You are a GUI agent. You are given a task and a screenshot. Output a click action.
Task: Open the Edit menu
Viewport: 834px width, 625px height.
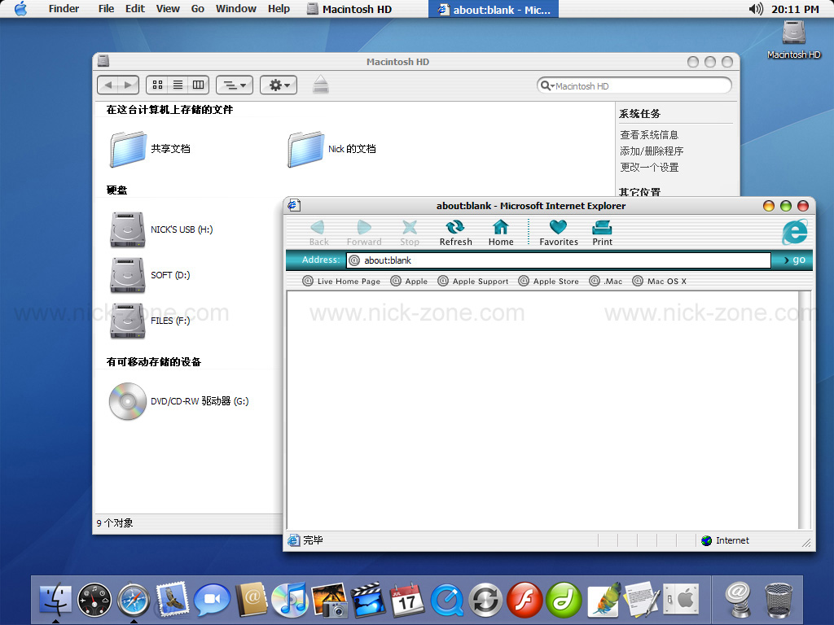[x=135, y=8]
